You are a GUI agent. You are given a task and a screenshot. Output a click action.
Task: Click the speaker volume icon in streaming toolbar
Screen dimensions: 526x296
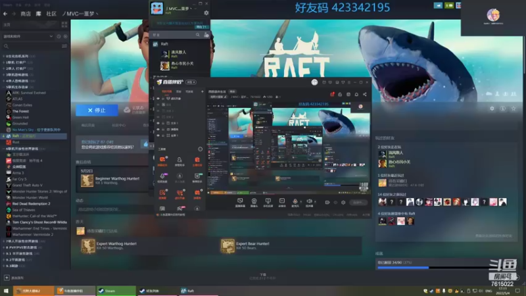tap(309, 202)
